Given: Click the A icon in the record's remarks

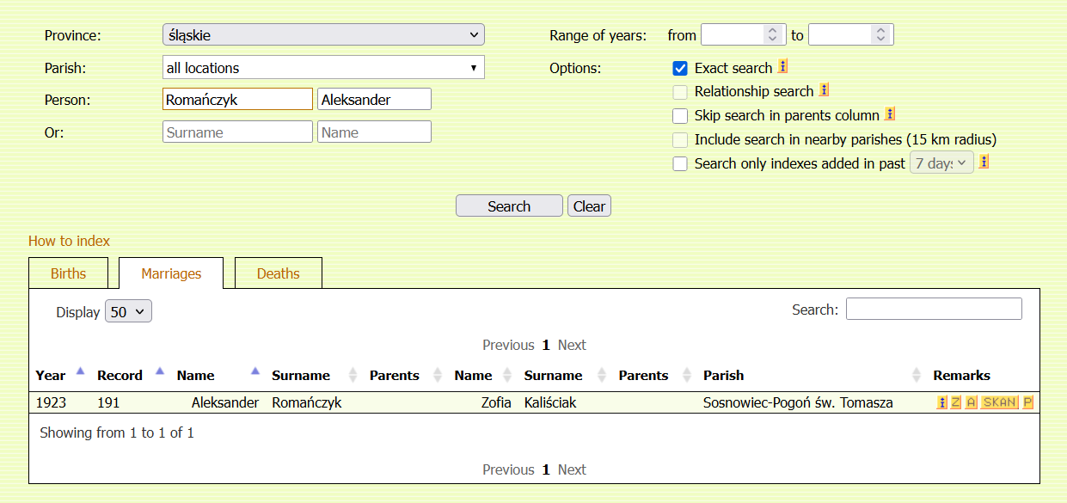Looking at the screenshot, I should [x=972, y=402].
